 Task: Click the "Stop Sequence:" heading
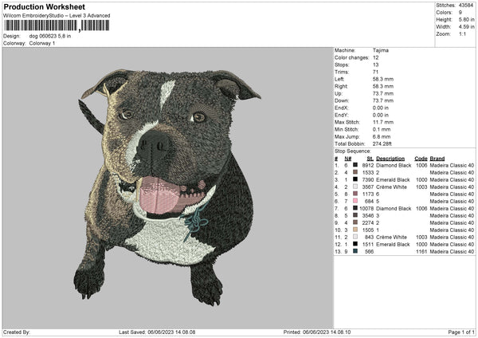(352, 151)
